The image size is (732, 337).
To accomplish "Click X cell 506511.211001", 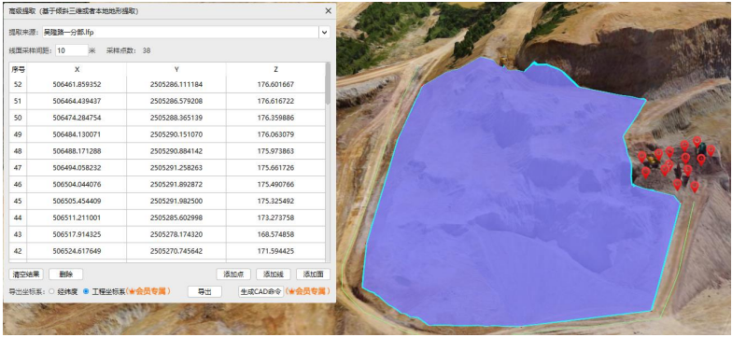I will click(77, 218).
